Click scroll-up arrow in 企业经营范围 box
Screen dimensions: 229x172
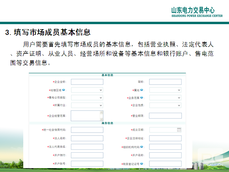point(101,112)
